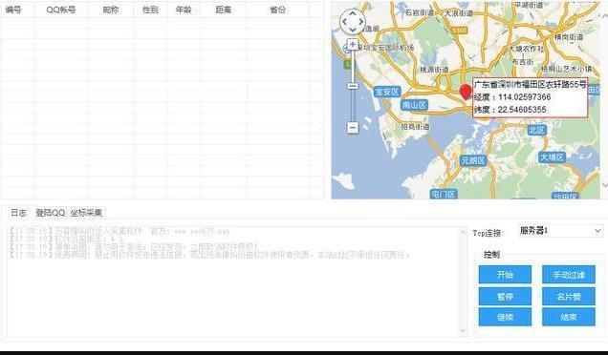Click the 屯门区 district label on the map
Screen dimensions: 608x355
[x=444, y=194]
